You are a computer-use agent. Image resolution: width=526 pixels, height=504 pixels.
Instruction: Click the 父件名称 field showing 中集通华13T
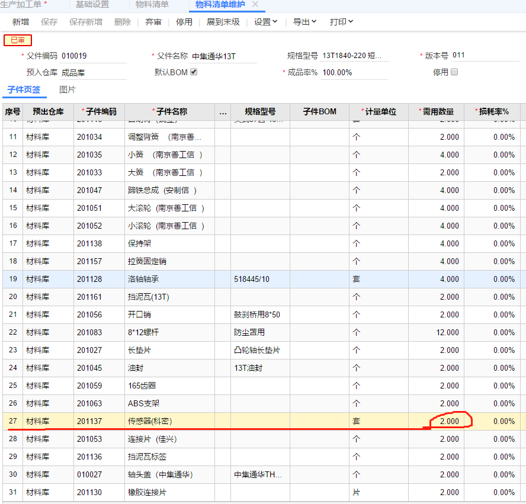coord(223,56)
